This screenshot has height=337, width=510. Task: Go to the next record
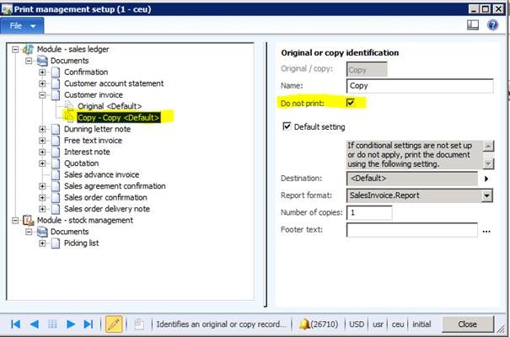click(x=72, y=324)
